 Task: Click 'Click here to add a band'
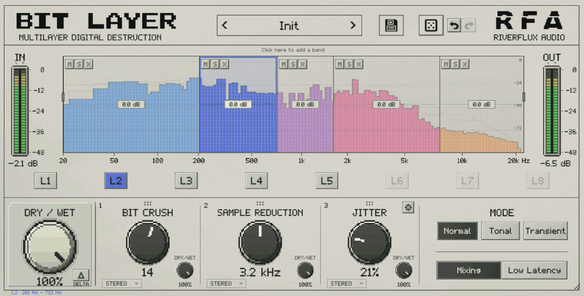[293, 50]
